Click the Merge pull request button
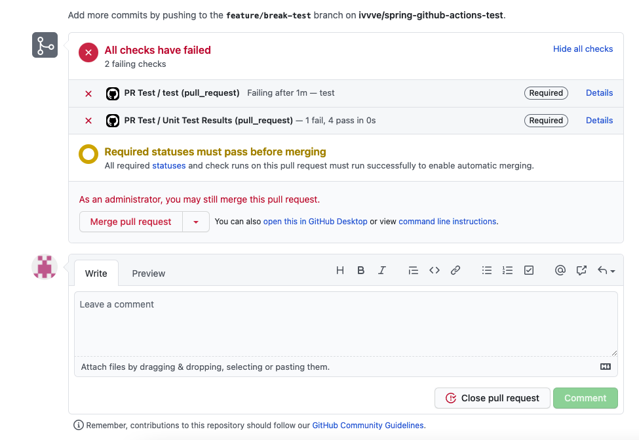The height and width of the screenshot is (440, 639). pyautogui.click(x=131, y=222)
